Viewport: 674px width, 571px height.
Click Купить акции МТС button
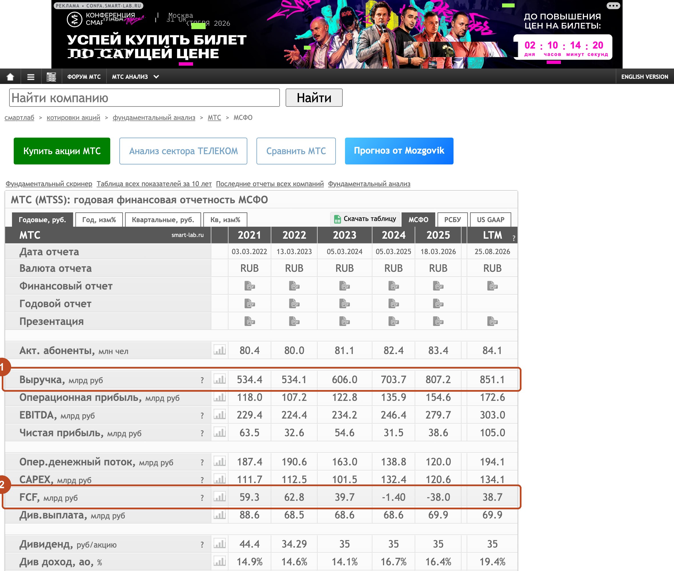pyautogui.click(x=62, y=151)
